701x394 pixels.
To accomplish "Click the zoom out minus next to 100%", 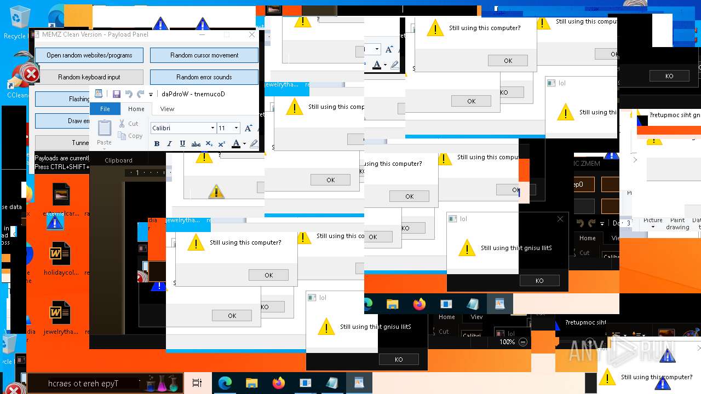I will pyautogui.click(x=522, y=342).
